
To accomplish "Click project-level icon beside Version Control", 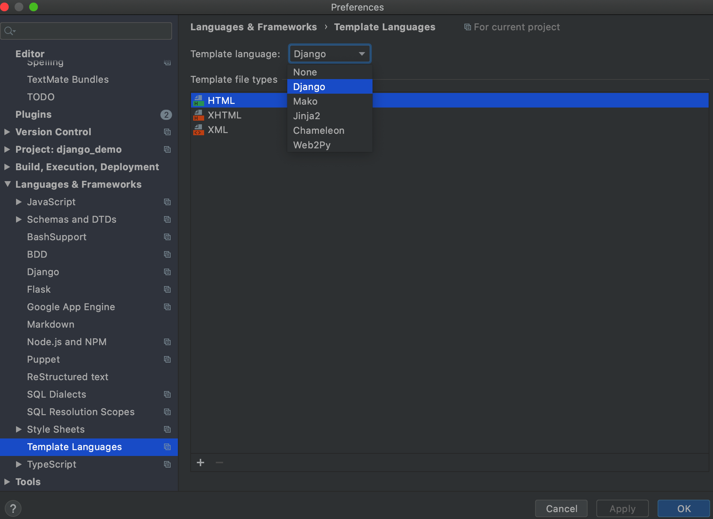I will coord(167,132).
